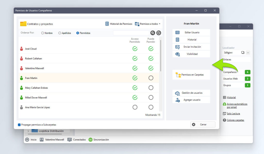Click Mikel Dover Maxwell user icon

[x=21, y=98]
